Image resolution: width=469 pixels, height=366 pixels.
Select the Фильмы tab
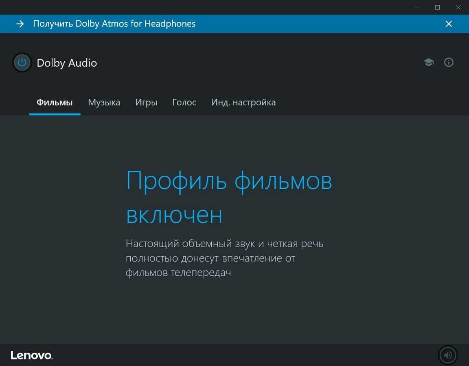55,102
